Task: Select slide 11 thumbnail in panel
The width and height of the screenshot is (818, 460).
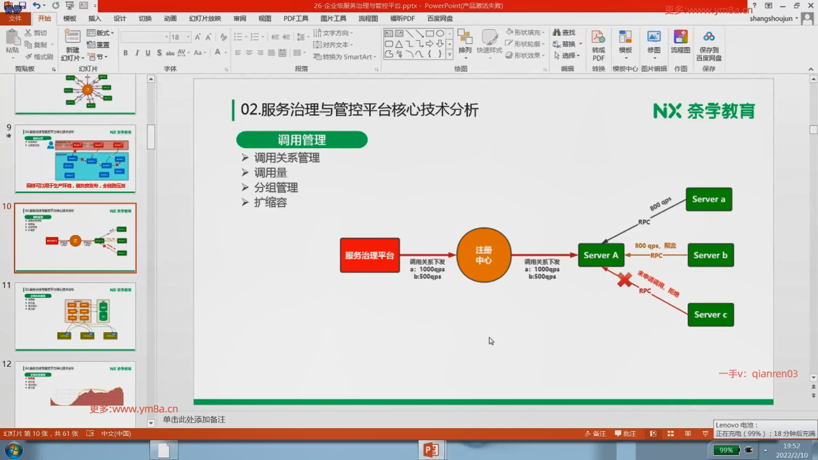Action: (x=75, y=316)
